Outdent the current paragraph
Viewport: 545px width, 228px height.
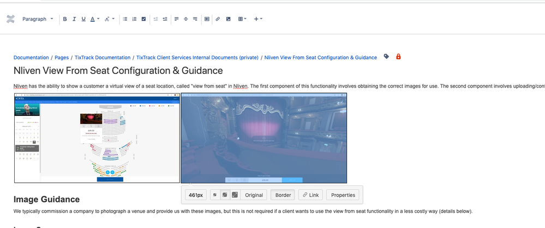pyautogui.click(x=155, y=19)
